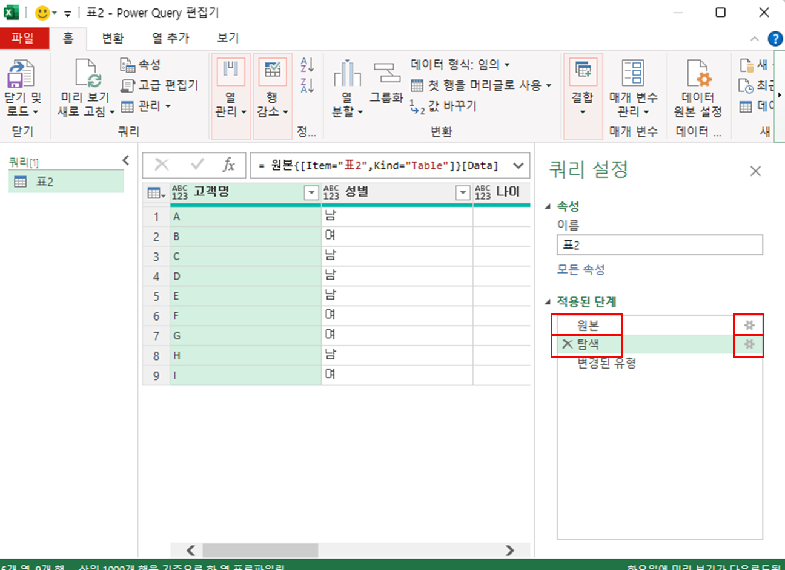This screenshot has height=570, width=785.
Task: Open the All Properties (모든 속성) link
Action: [581, 269]
